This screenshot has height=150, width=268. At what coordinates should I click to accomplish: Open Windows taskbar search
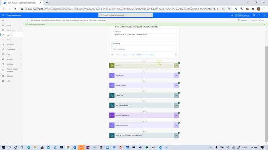click(9, 147)
